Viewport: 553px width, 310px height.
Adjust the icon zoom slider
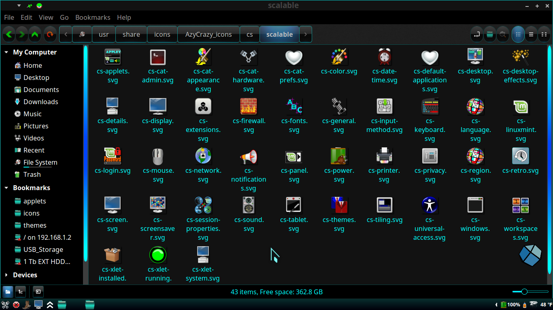[x=530, y=291]
